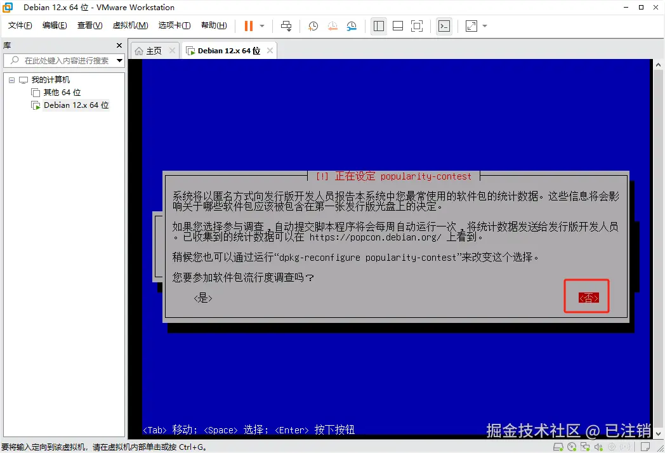The width and height of the screenshot is (665, 453).
Task: Toggle the thumbnail bar display
Action: tap(397, 26)
